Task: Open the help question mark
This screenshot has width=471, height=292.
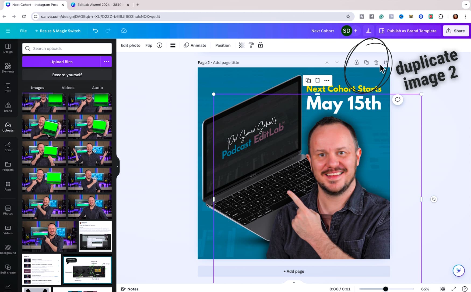Action: point(465,289)
